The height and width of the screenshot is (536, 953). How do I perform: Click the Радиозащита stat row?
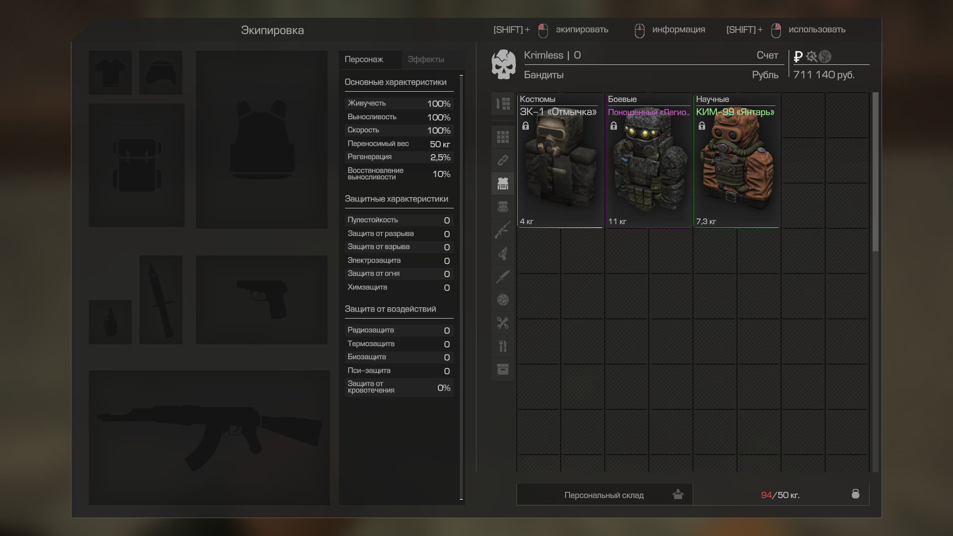(398, 331)
